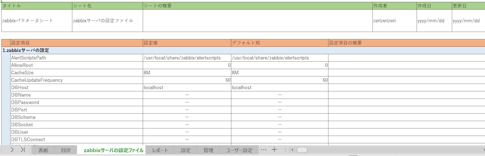Click the zerizerizeri author cell
Image resolution: width=485 pixels, height=156 pixels.
(394, 21)
